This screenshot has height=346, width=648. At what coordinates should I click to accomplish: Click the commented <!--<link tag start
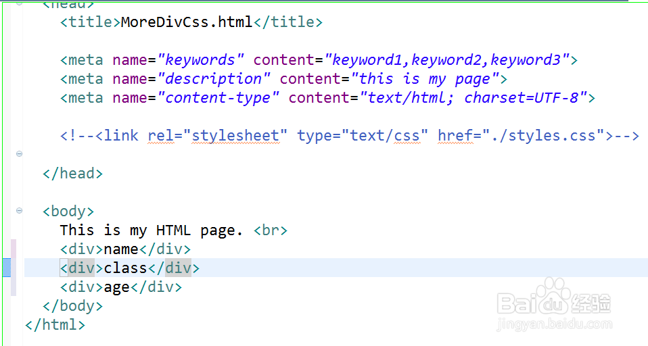click(x=99, y=135)
